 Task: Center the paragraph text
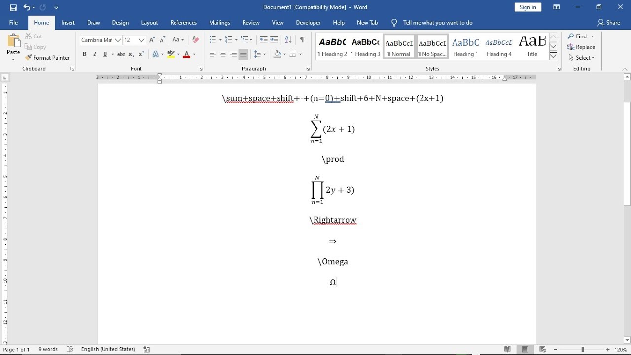(x=223, y=54)
